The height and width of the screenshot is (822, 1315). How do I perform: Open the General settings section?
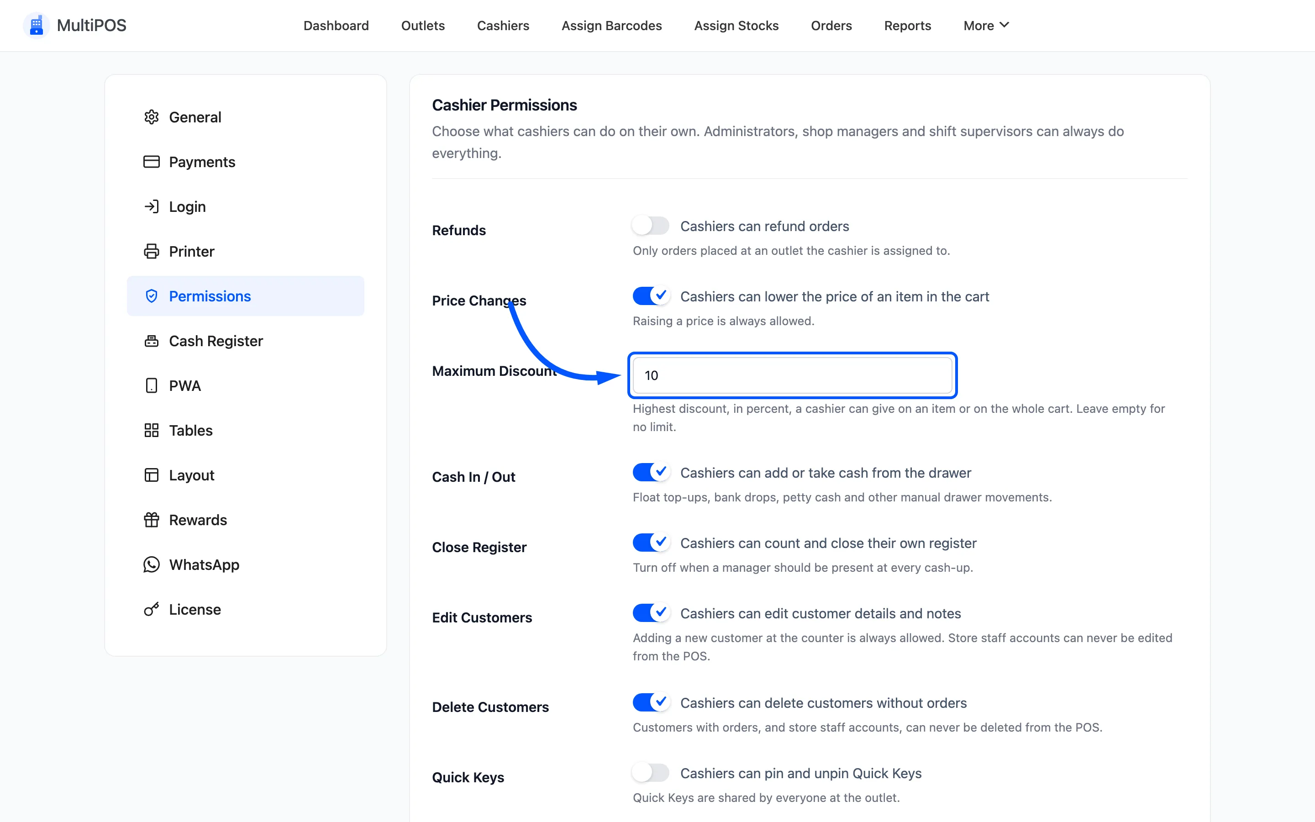tap(246, 117)
